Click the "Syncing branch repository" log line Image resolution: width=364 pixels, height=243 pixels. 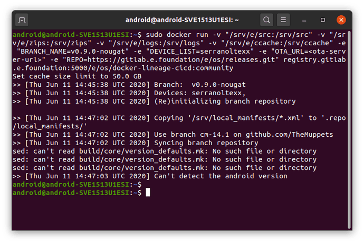coord(136,143)
